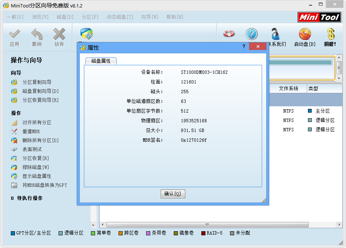
Task: Click the Mirrored volume (镜像卷) legend swatch
Action: point(176,233)
